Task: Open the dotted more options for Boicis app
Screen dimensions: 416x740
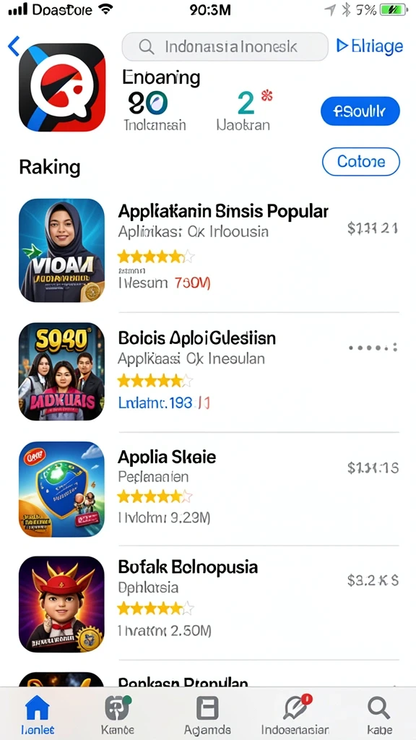Action: point(373,348)
